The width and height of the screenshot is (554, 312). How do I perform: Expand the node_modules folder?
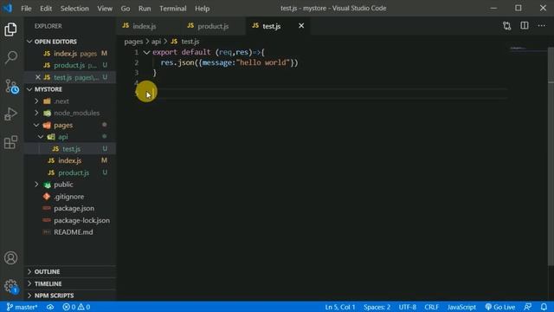(36, 113)
